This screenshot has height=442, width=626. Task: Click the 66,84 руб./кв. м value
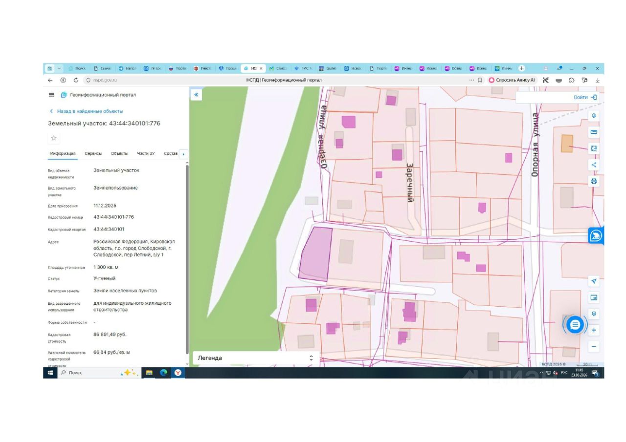(x=112, y=352)
